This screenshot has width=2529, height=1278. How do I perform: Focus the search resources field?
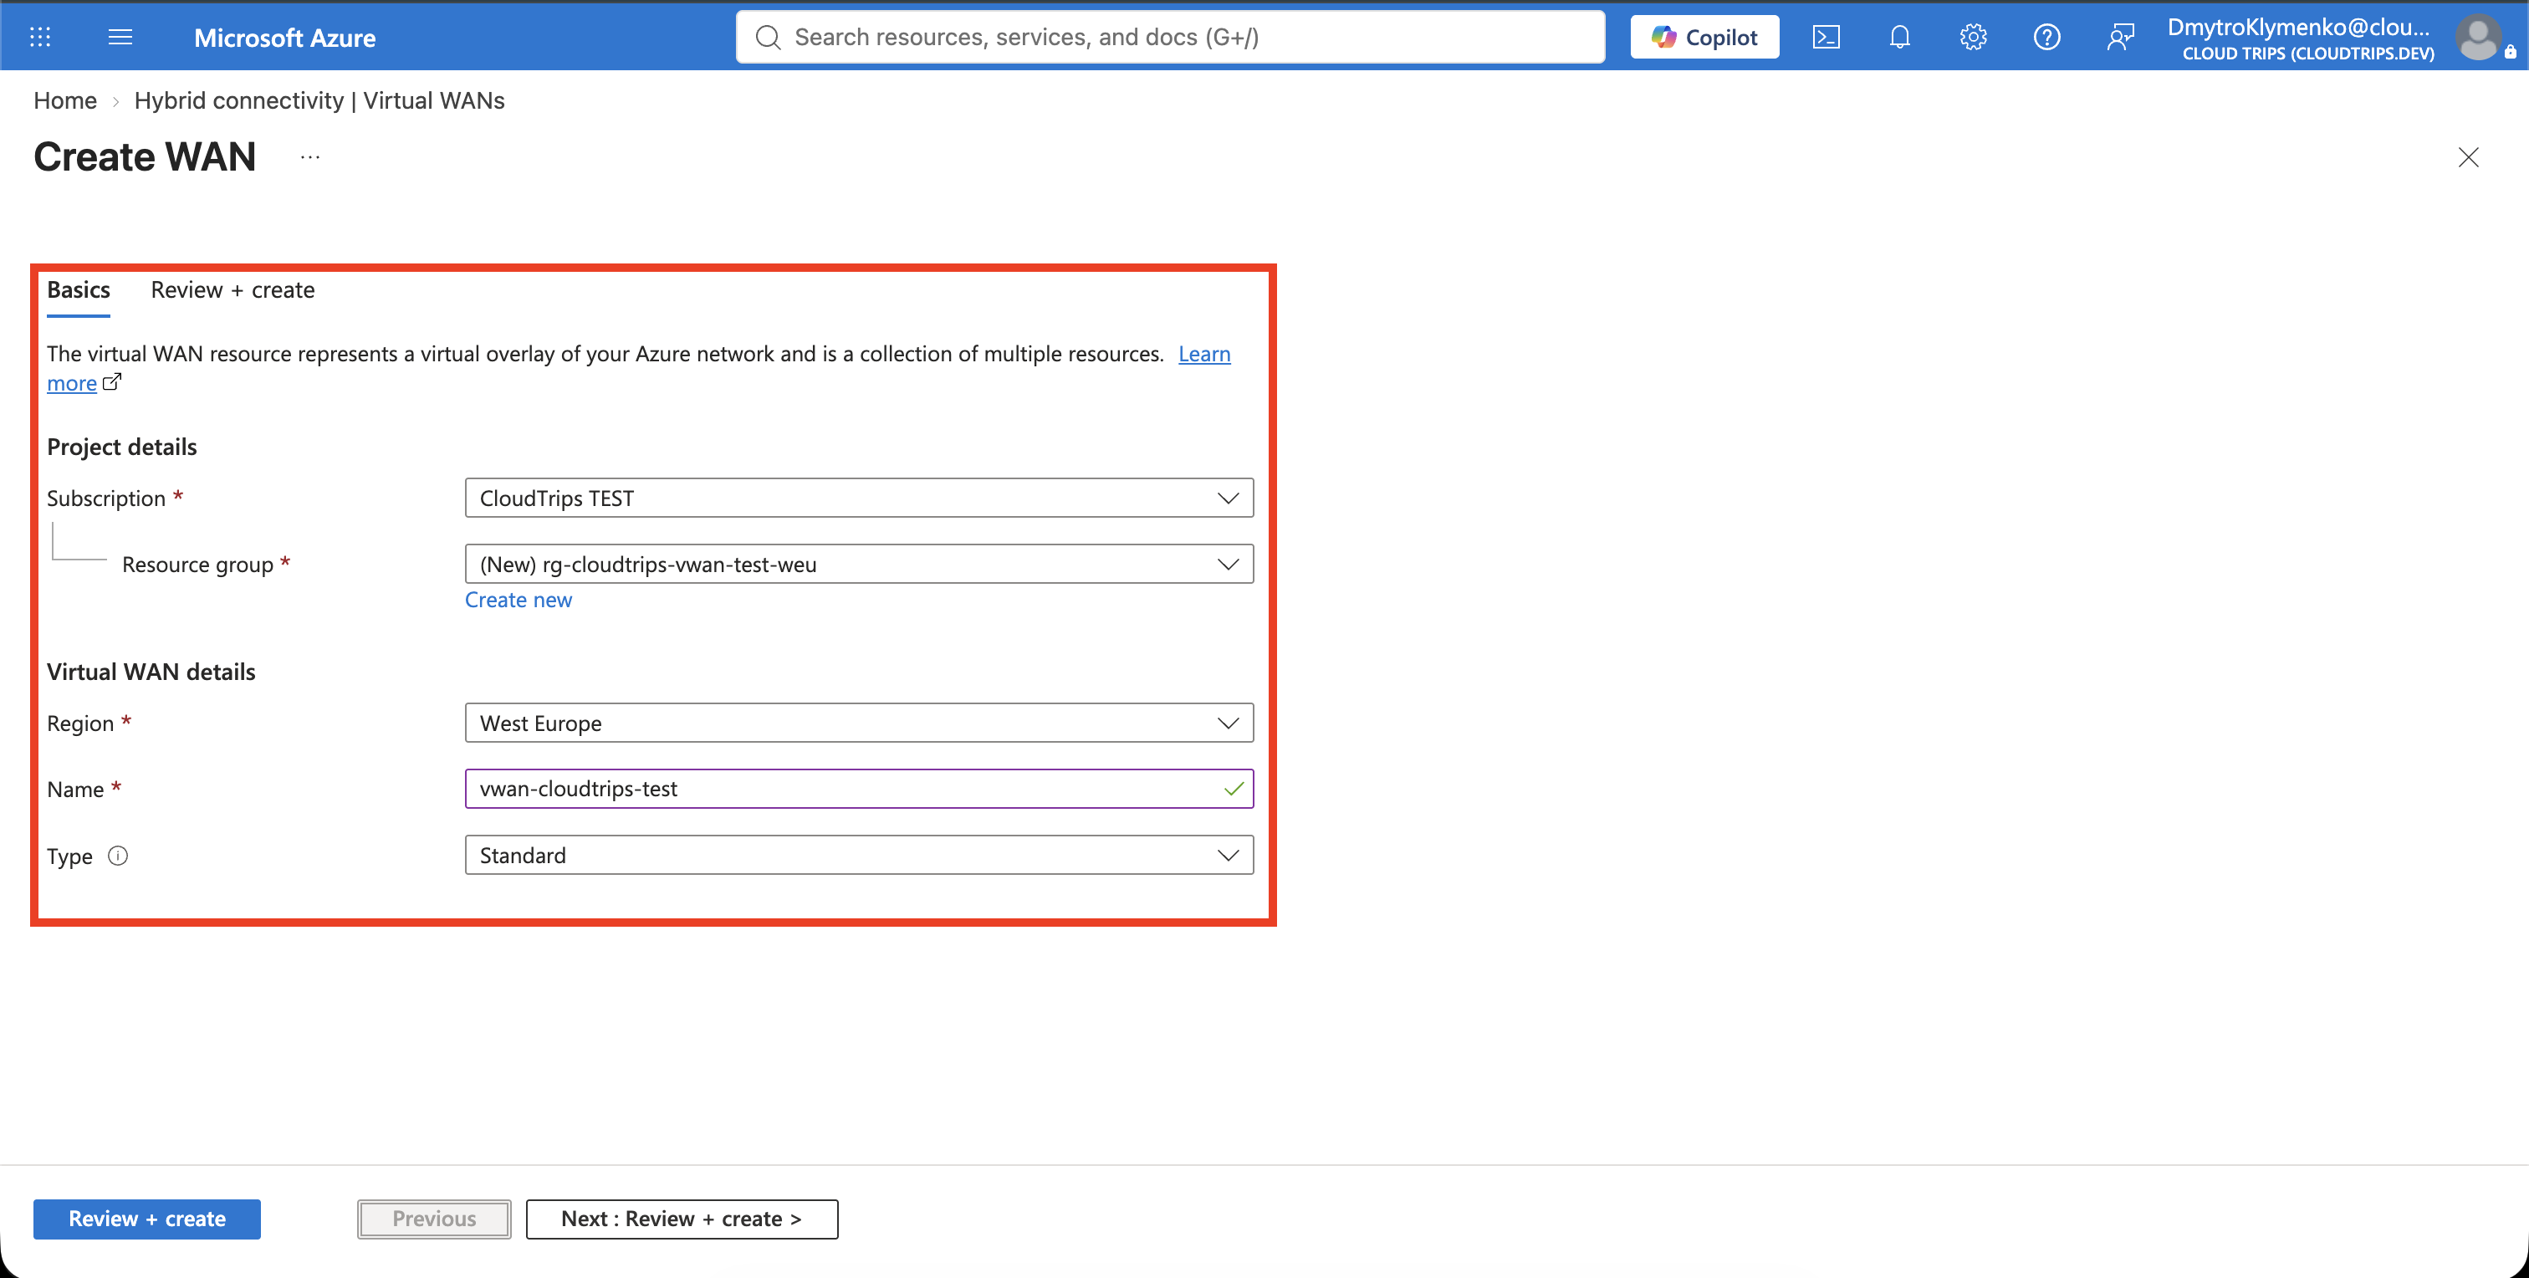[x=1170, y=38]
